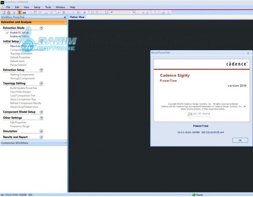This screenshot has width=253, height=197.
Task: Collapse the Extraction Mode section
Action: tap(41, 28)
